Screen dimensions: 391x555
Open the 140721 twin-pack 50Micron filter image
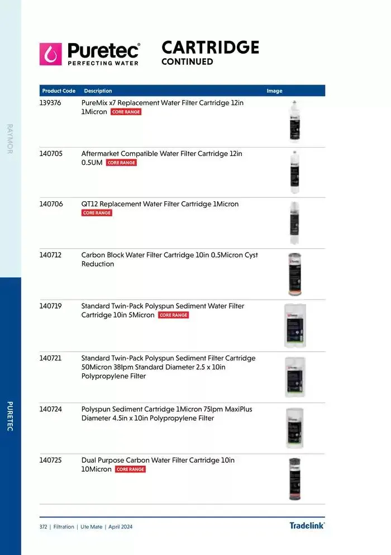click(295, 377)
